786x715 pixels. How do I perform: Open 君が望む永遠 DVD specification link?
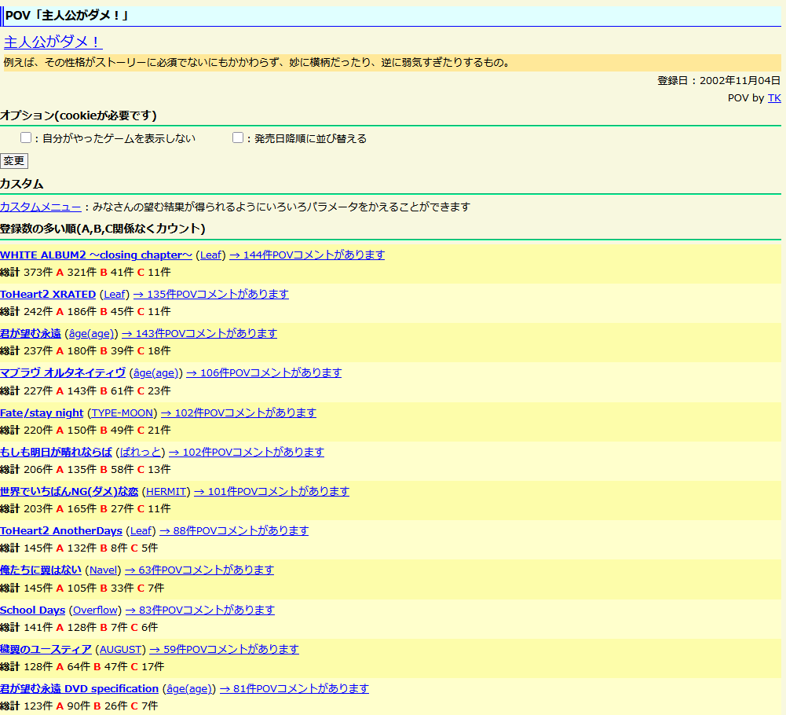coord(79,688)
